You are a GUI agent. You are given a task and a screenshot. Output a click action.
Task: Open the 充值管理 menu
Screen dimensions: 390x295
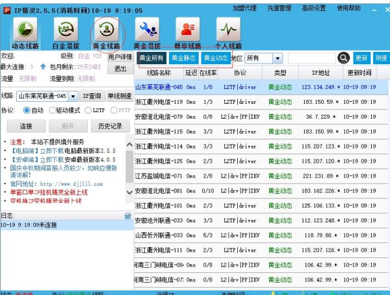coord(279,8)
